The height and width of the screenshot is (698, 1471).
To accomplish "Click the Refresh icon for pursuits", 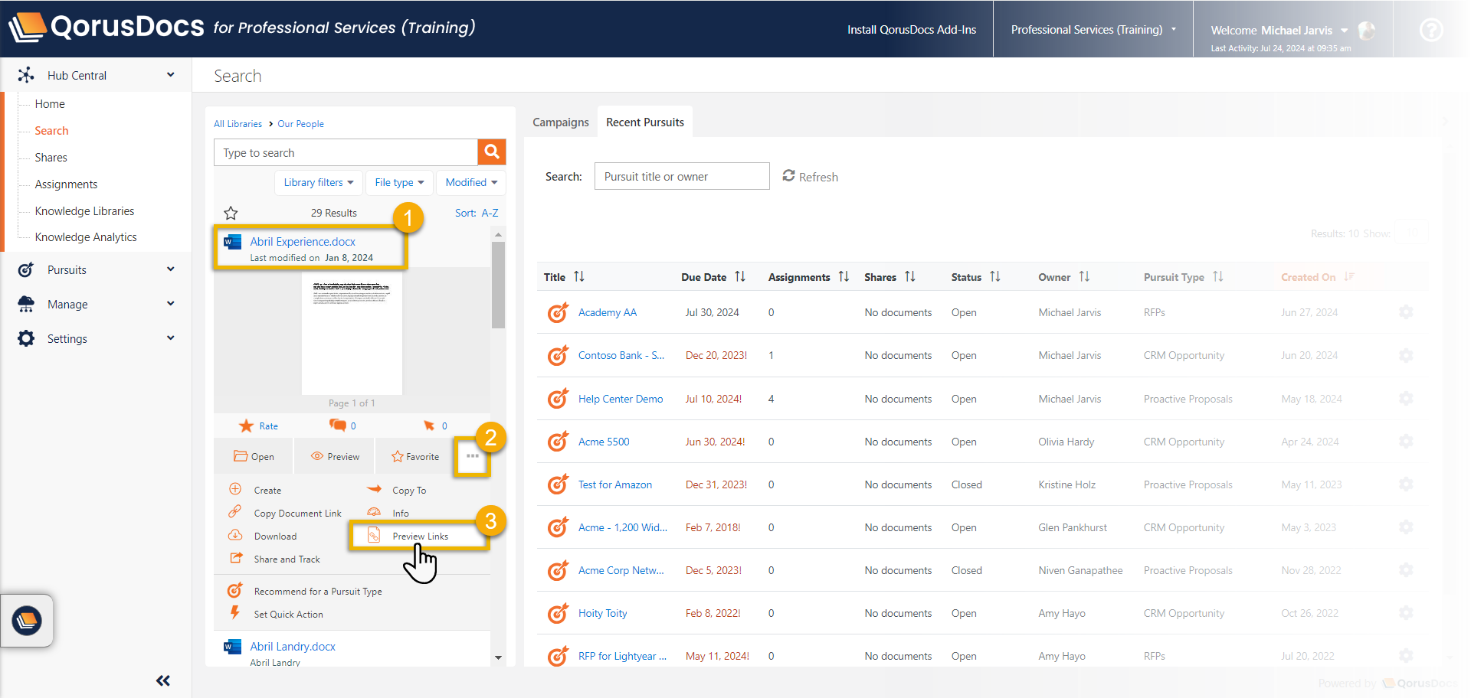I will [788, 176].
